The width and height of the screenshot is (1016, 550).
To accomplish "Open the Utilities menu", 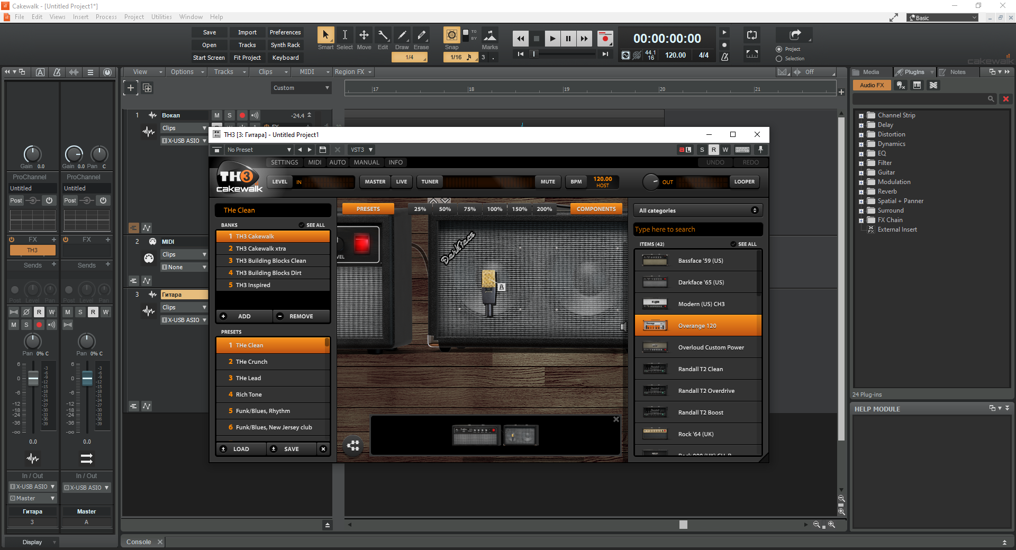I will click(161, 17).
